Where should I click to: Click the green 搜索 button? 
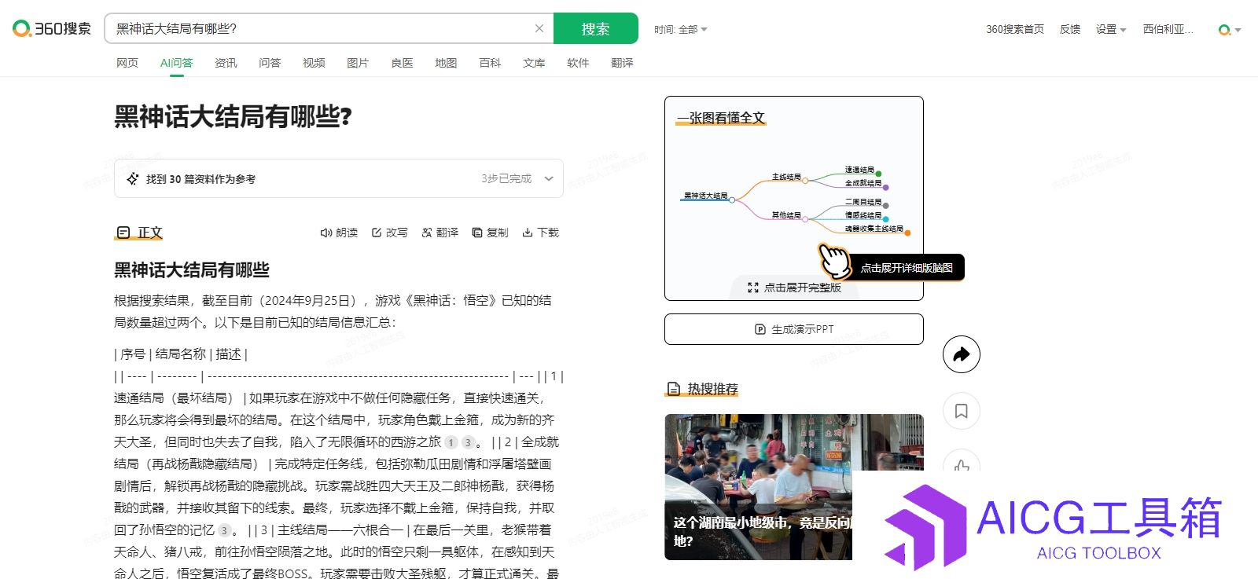(596, 28)
